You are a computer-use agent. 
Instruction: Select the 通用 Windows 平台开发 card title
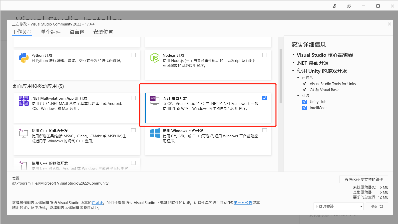[183, 131]
